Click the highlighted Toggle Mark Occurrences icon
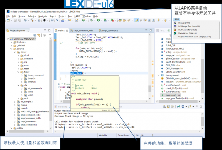Image resolution: width=222 pixels, height=150 pixels. coord(137,20)
